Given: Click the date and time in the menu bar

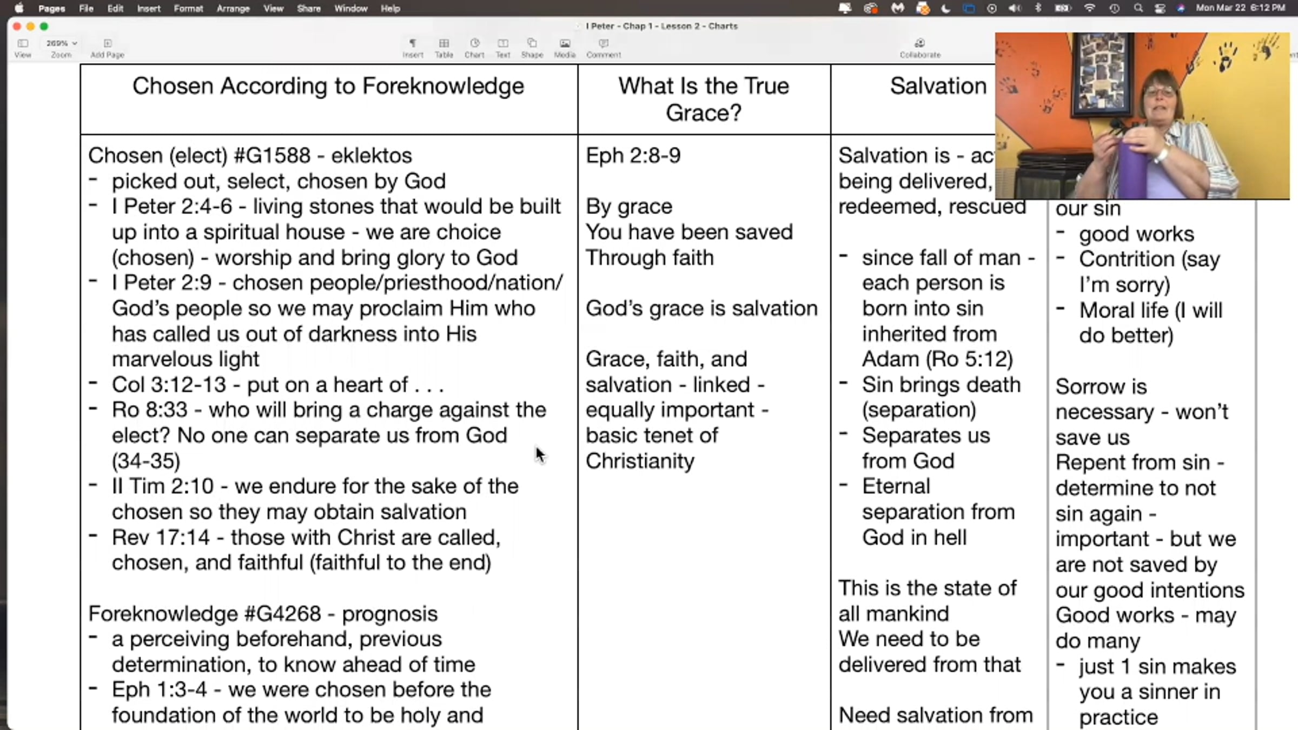Looking at the screenshot, I should coord(1240,8).
